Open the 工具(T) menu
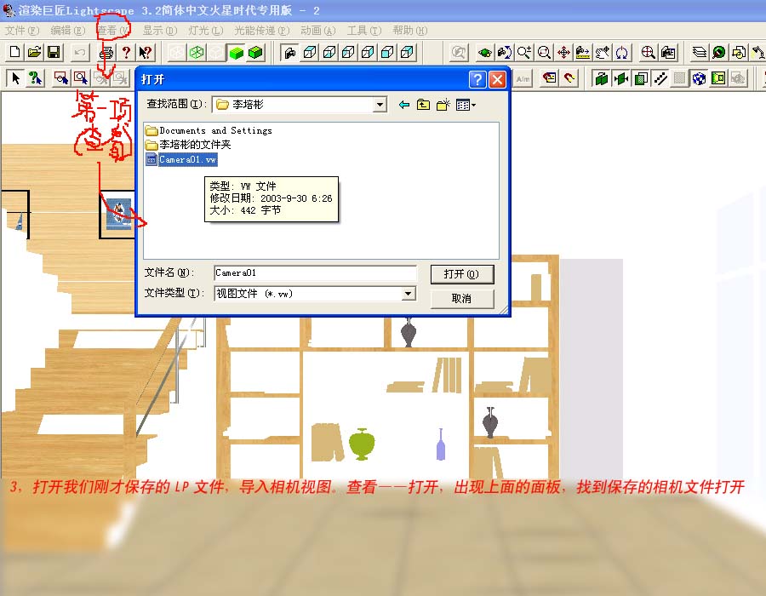 click(x=364, y=31)
